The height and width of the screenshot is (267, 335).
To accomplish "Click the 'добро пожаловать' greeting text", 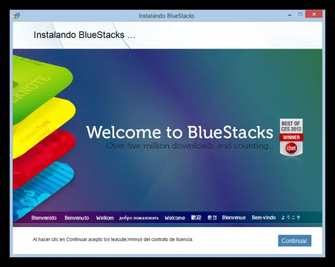I will (x=139, y=218).
